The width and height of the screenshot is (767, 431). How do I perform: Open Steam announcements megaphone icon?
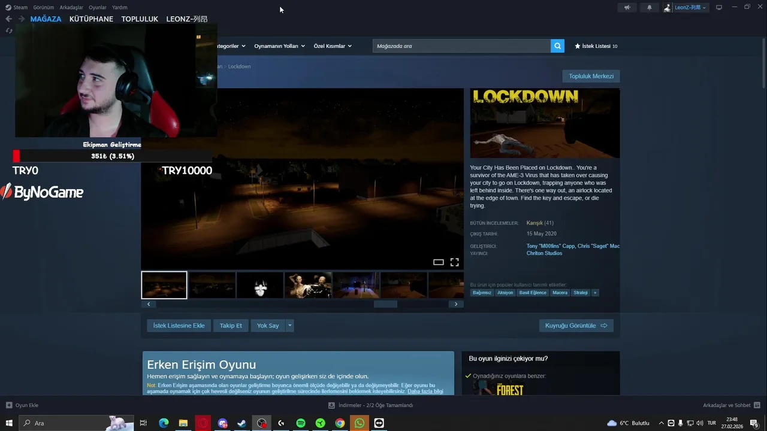pyautogui.click(x=627, y=7)
